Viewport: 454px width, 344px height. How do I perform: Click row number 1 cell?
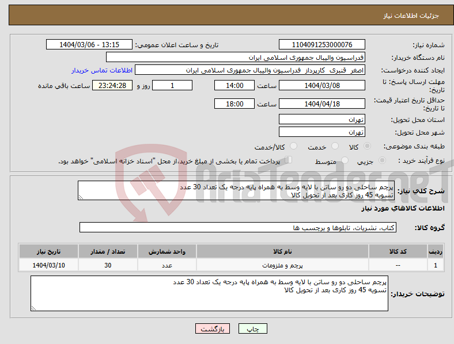436,265
